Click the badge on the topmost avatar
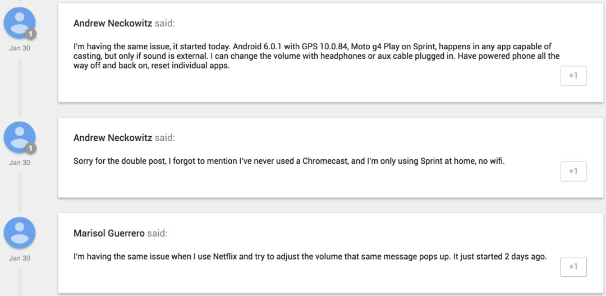Image resolution: width=606 pixels, height=296 pixels. point(31,34)
